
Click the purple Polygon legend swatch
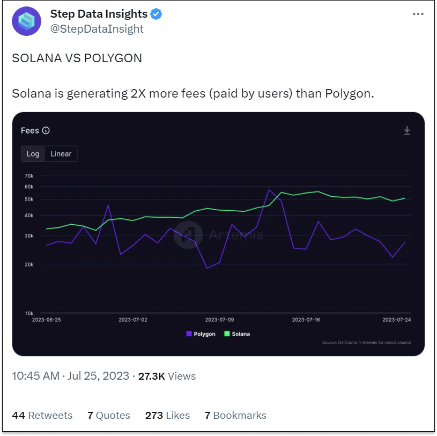189,334
